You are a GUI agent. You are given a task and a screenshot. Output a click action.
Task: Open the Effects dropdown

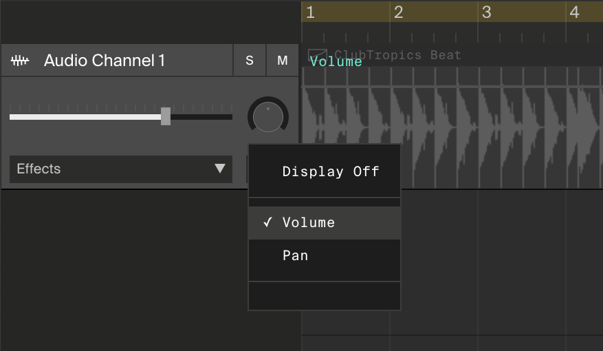121,169
